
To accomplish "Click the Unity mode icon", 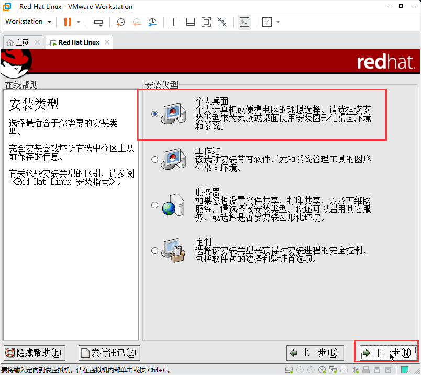I will tap(222, 22).
